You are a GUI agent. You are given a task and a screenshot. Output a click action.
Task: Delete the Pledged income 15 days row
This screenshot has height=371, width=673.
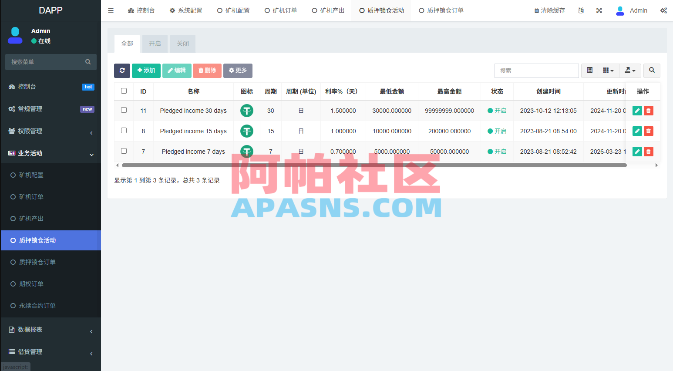649,131
